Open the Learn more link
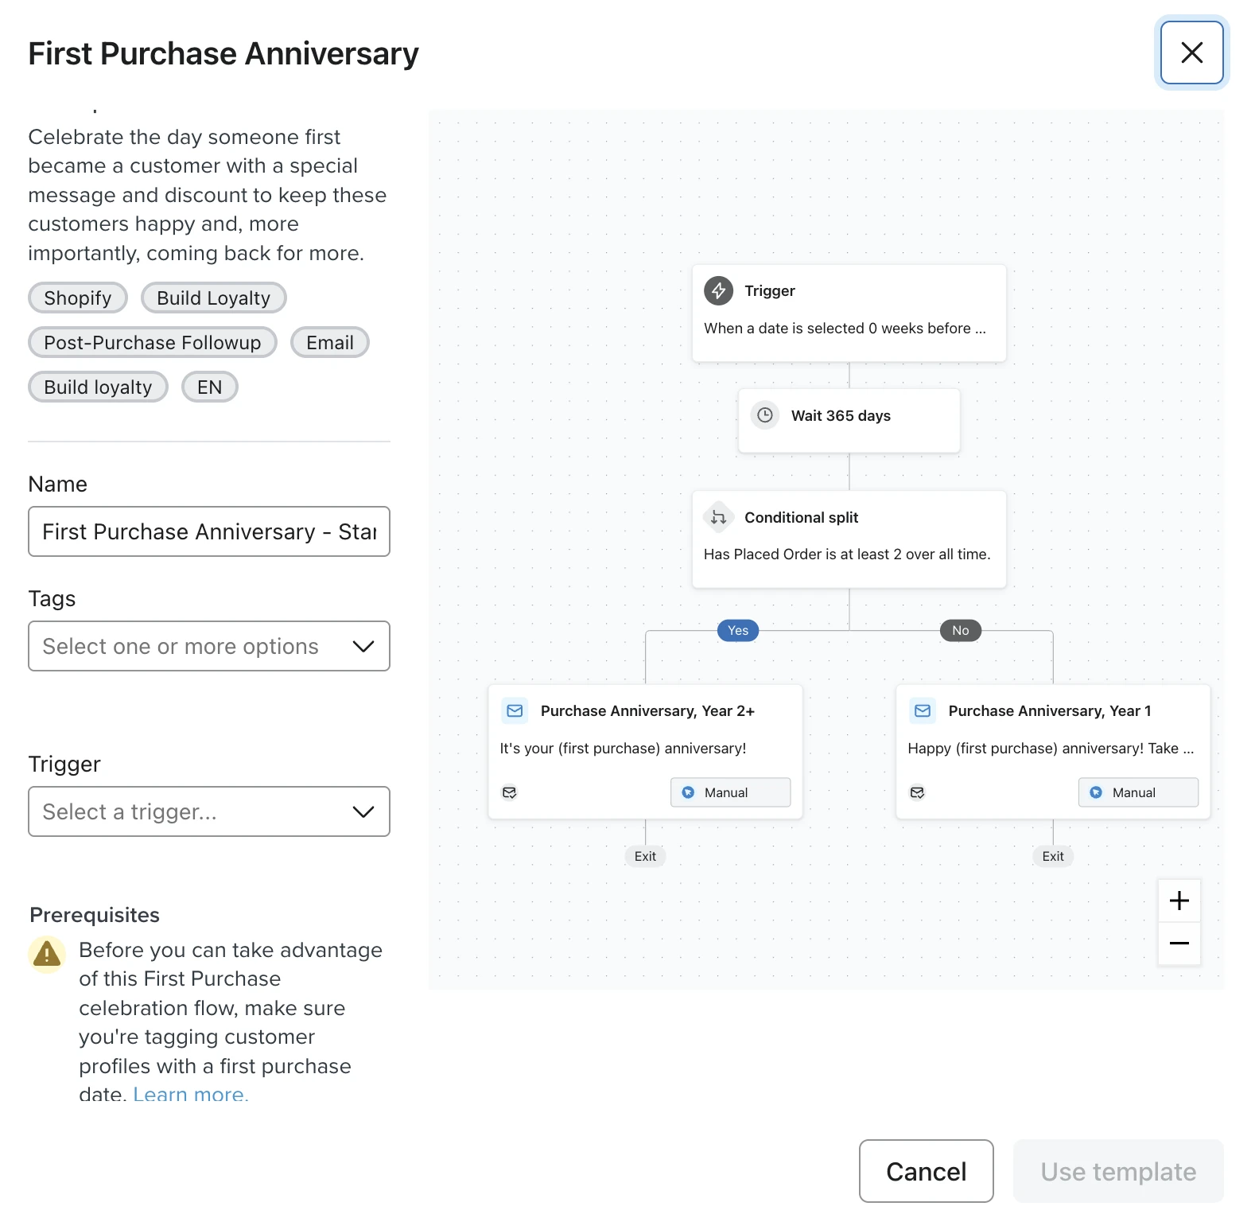 pos(190,1094)
